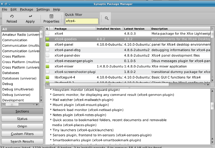This screenshot has width=215, height=148.
Task: Toggle status box for xfce4 package
Action: (47, 33)
